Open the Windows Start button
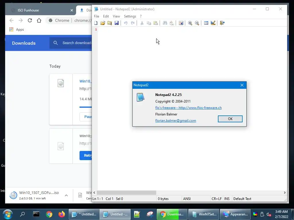 click(x=7, y=214)
